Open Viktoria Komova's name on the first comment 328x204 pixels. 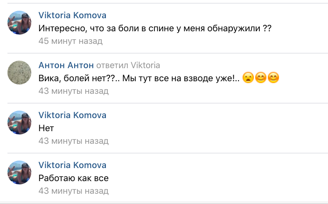click(72, 14)
